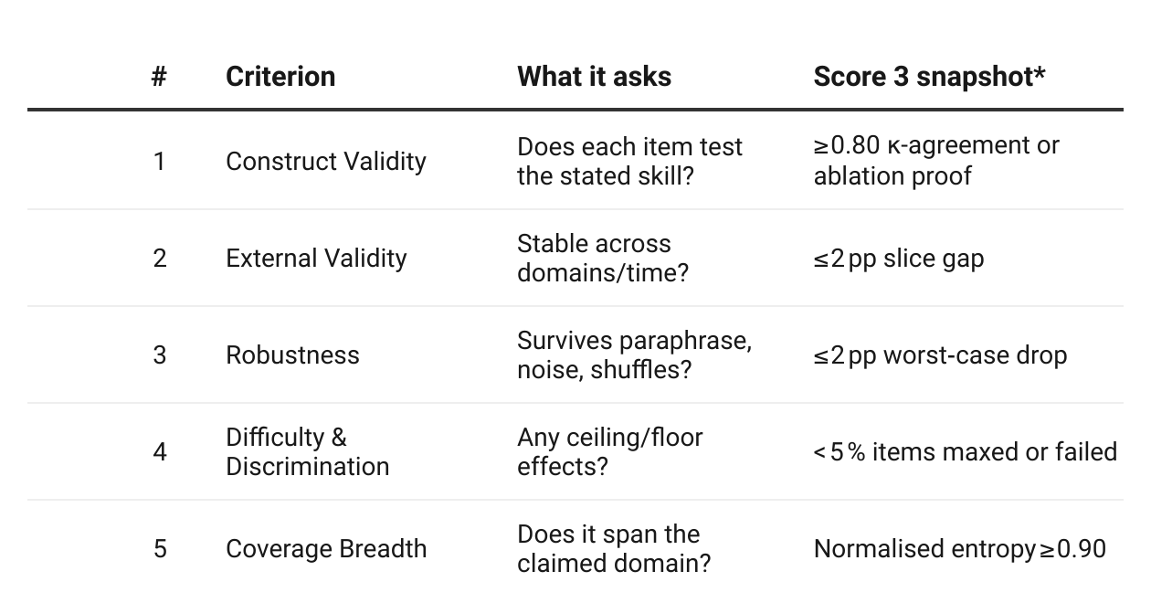
Task: Click the "Criterion" column header
Action: pyautogui.click(x=280, y=77)
